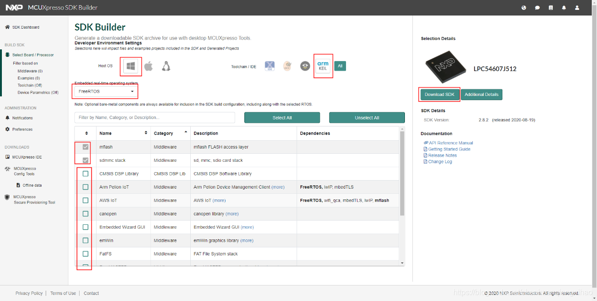Toggle the sdmmc stack checkbox
Viewport: 597px width, 301px height.
(85, 160)
